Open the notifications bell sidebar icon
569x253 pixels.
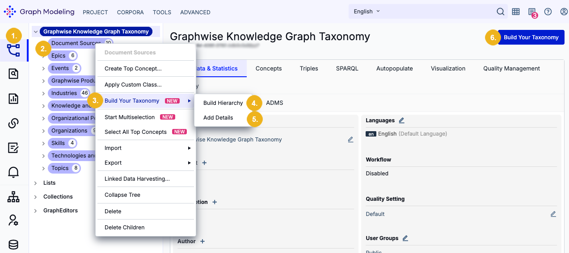(x=14, y=172)
